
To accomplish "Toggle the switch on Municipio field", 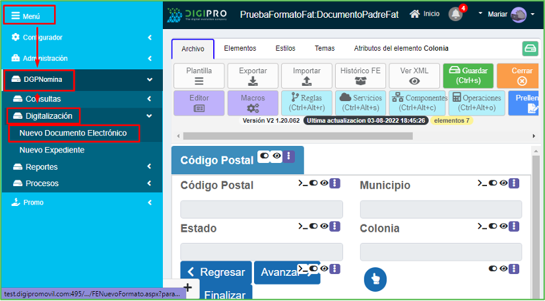I will 493,183.
